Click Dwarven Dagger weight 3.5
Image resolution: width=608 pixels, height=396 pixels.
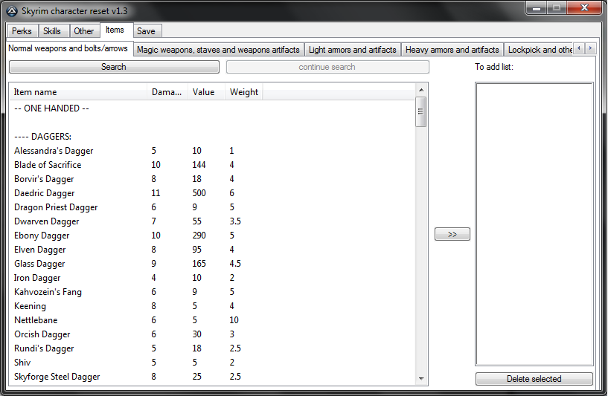click(x=235, y=221)
